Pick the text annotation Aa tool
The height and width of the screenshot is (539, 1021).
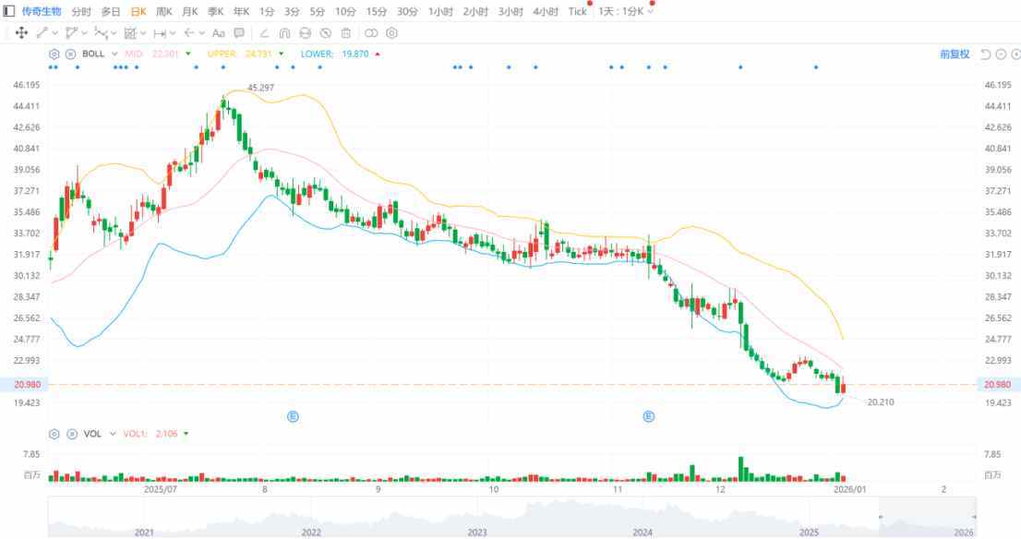pos(218,33)
